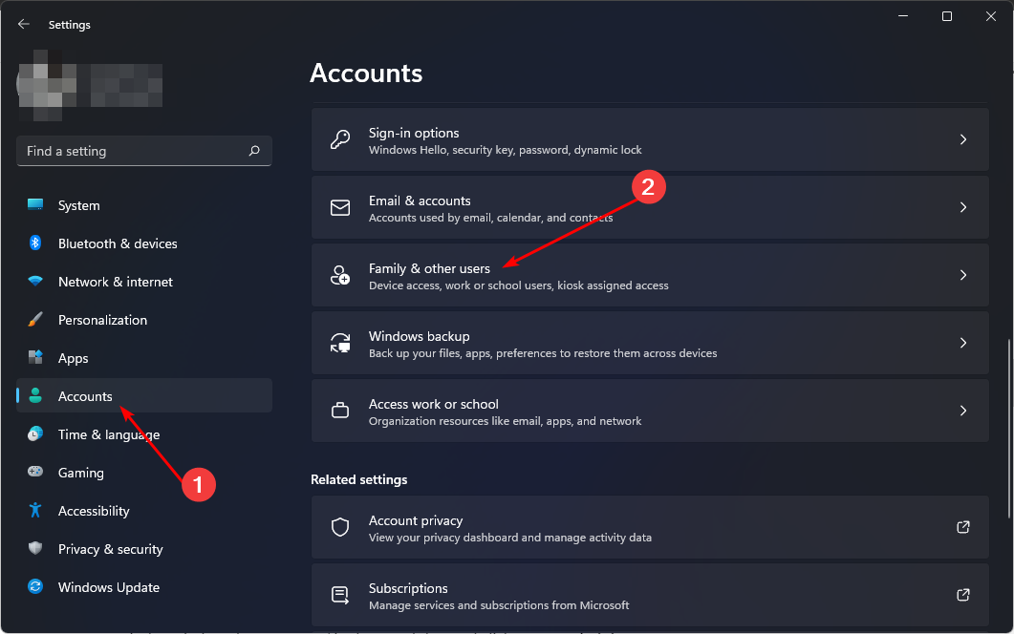Click the Windows Update sync icon
Screen dimensions: 1014x634
35,587
